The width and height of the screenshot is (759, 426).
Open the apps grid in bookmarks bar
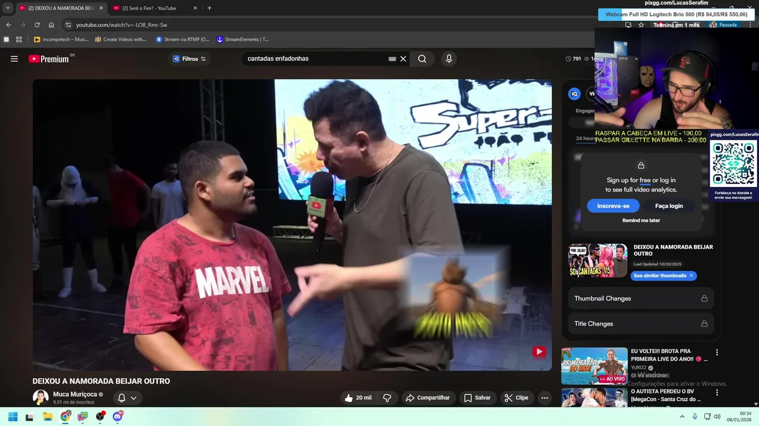[19, 40]
